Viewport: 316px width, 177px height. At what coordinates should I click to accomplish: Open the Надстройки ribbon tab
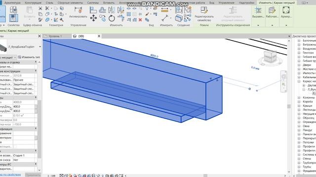[246, 3]
